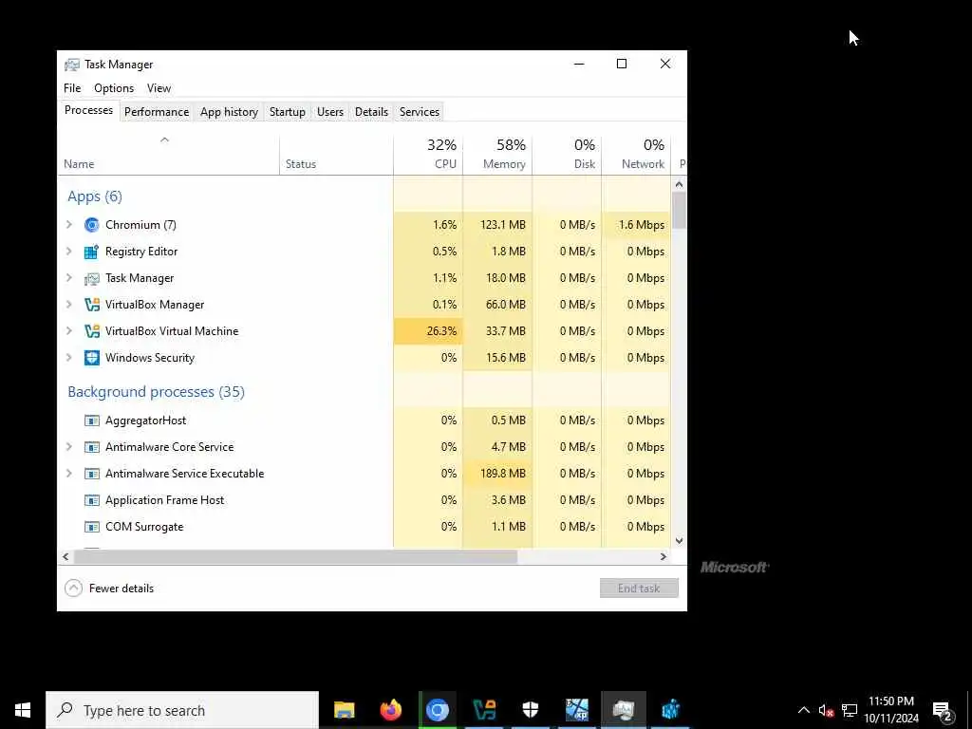
Task: Click the horizontal scrollbar right arrow
Action: click(664, 556)
